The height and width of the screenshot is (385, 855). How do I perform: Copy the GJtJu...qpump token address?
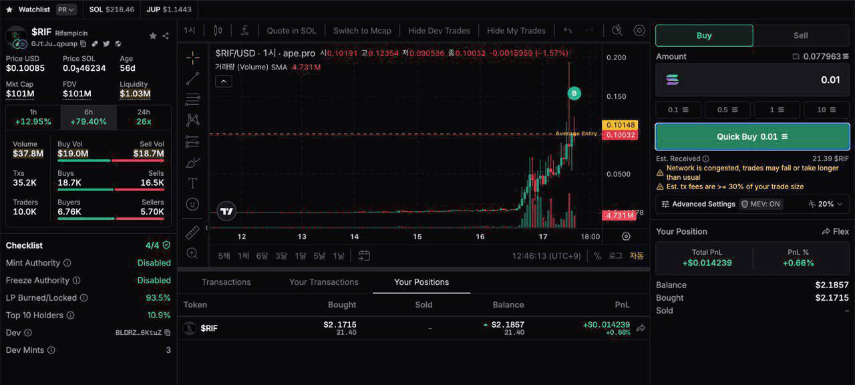[83, 44]
